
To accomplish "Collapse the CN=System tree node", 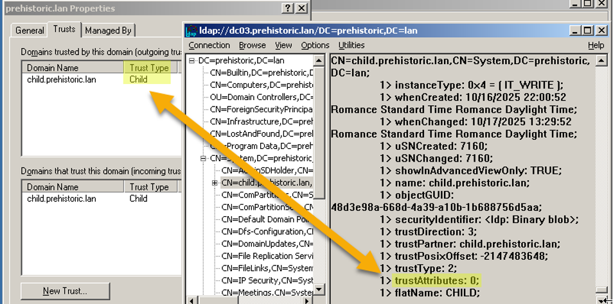I will pos(203,158).
